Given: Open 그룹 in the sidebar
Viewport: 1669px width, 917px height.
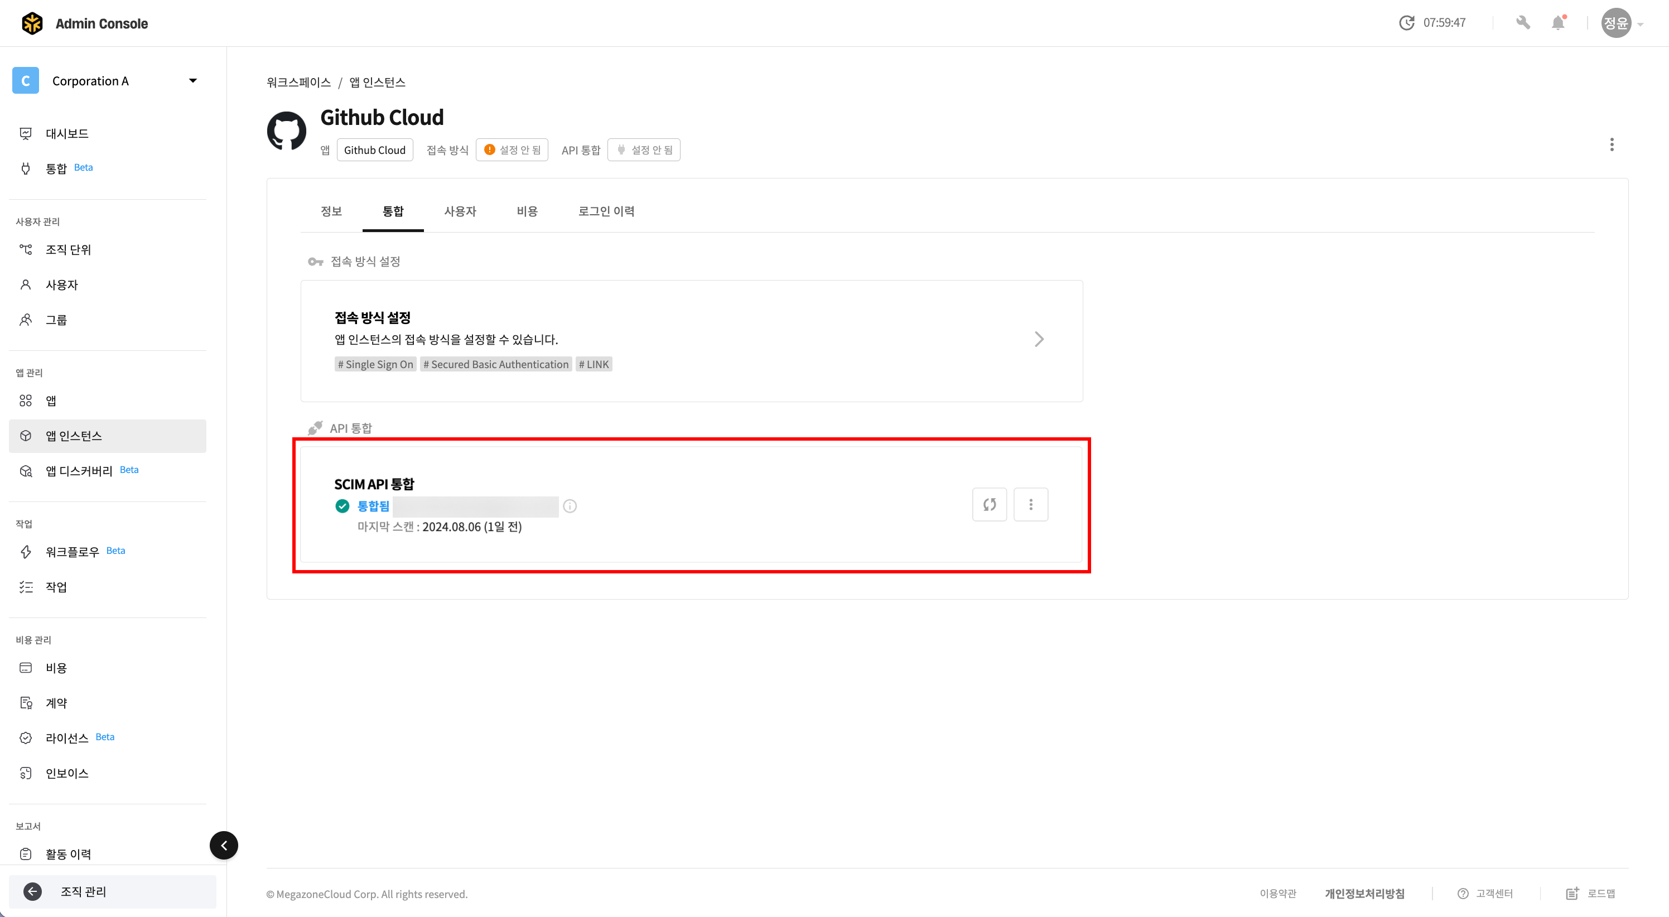Looking at the screenshot, I should click(x=108, y=320).
